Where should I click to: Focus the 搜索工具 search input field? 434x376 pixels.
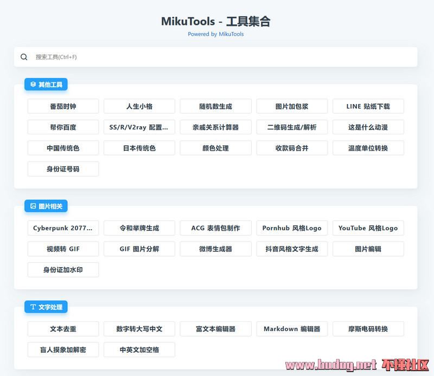click(217, 57)
